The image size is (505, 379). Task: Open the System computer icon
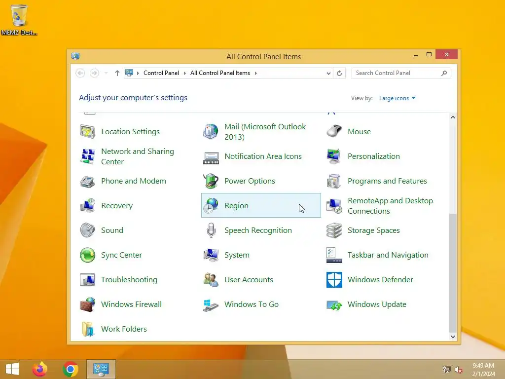click(211, 255)
